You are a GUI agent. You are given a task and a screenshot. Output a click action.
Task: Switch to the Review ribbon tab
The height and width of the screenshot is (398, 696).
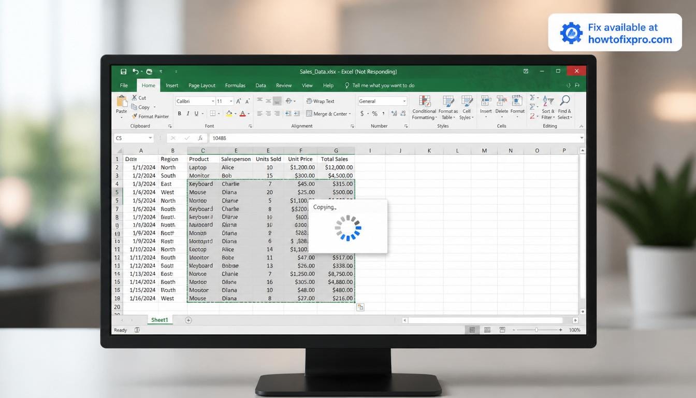tap(284, 86)
